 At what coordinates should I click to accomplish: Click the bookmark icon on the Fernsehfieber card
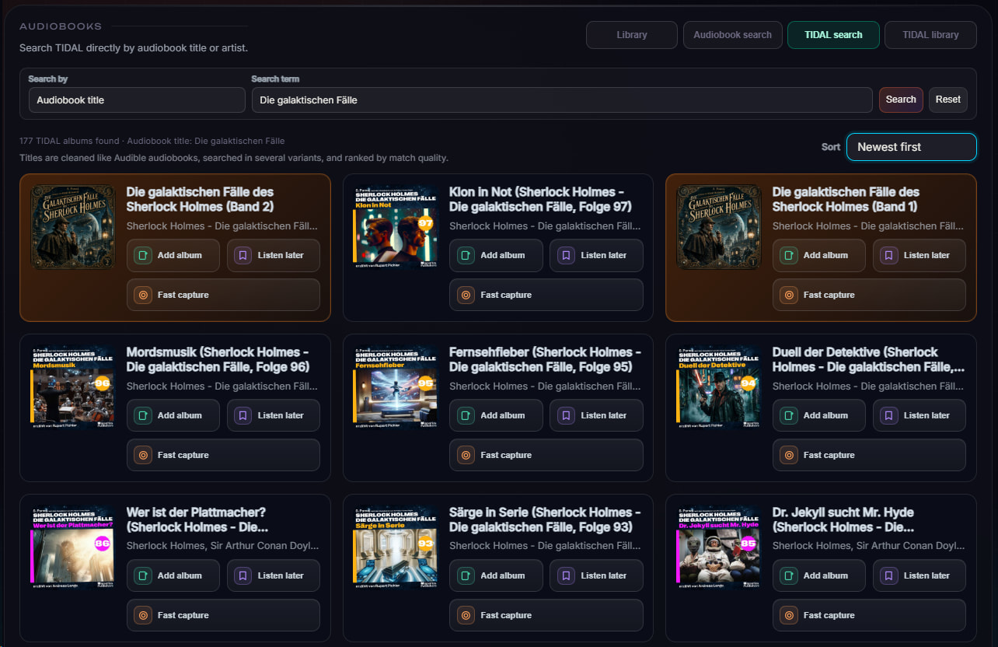point(566,415)
